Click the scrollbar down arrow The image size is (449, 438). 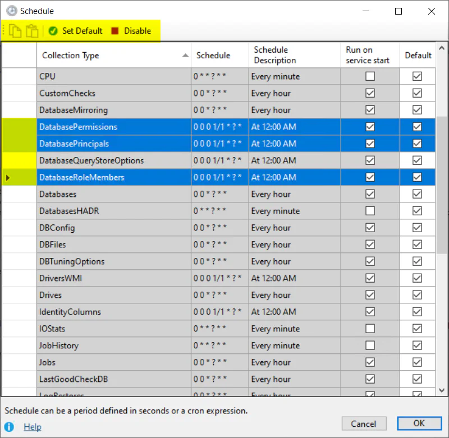(x=442, y=390)
